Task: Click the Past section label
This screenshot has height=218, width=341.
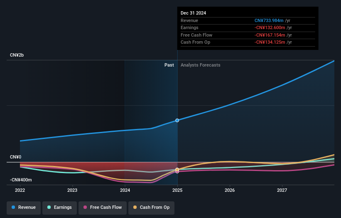Action: (169, 65)
